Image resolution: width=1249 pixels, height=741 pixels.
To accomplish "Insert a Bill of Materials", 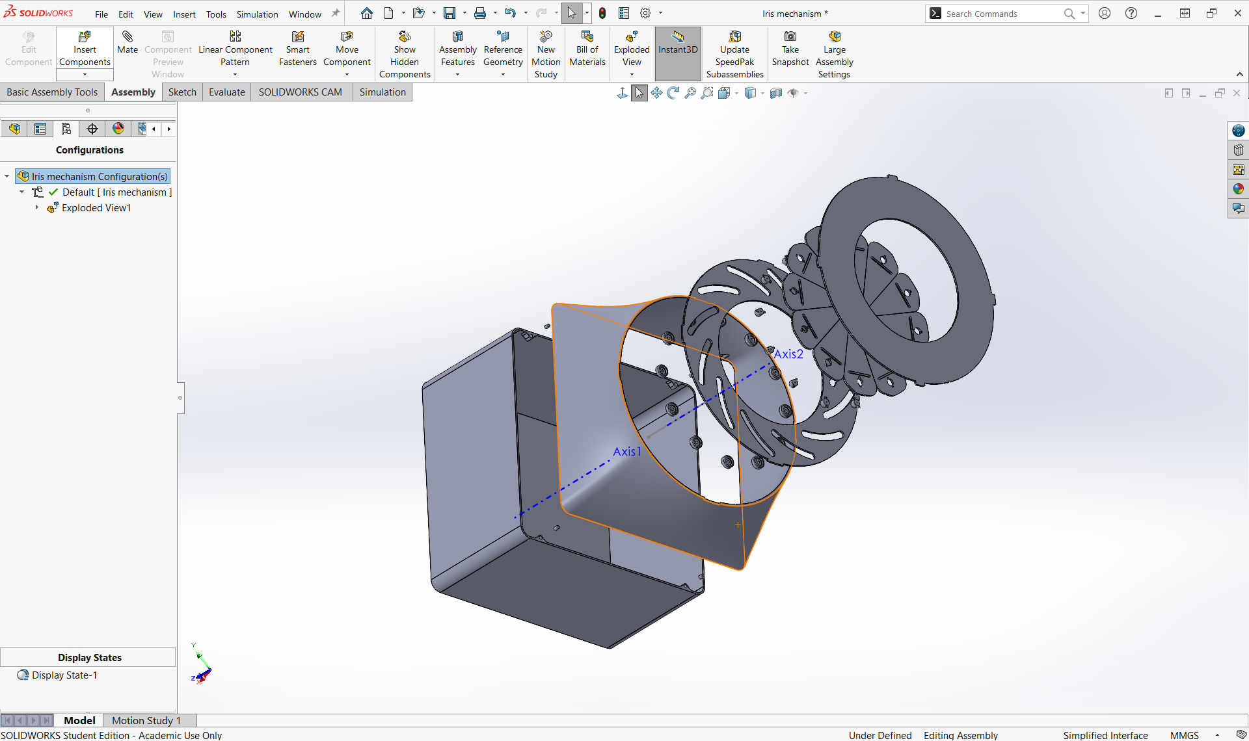I will 587,49.
